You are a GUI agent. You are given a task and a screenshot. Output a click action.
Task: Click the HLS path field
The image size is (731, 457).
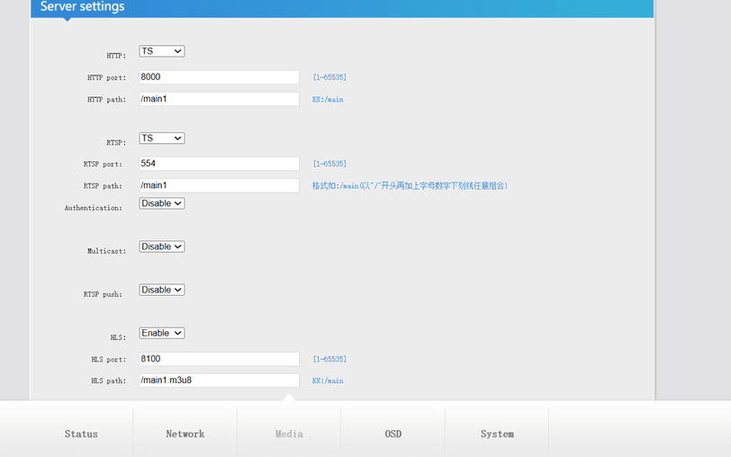click(219, 381)
